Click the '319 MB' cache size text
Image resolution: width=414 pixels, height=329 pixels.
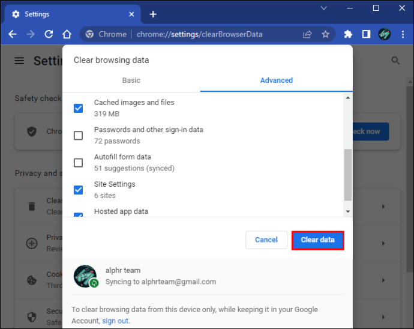click(107, 114)
